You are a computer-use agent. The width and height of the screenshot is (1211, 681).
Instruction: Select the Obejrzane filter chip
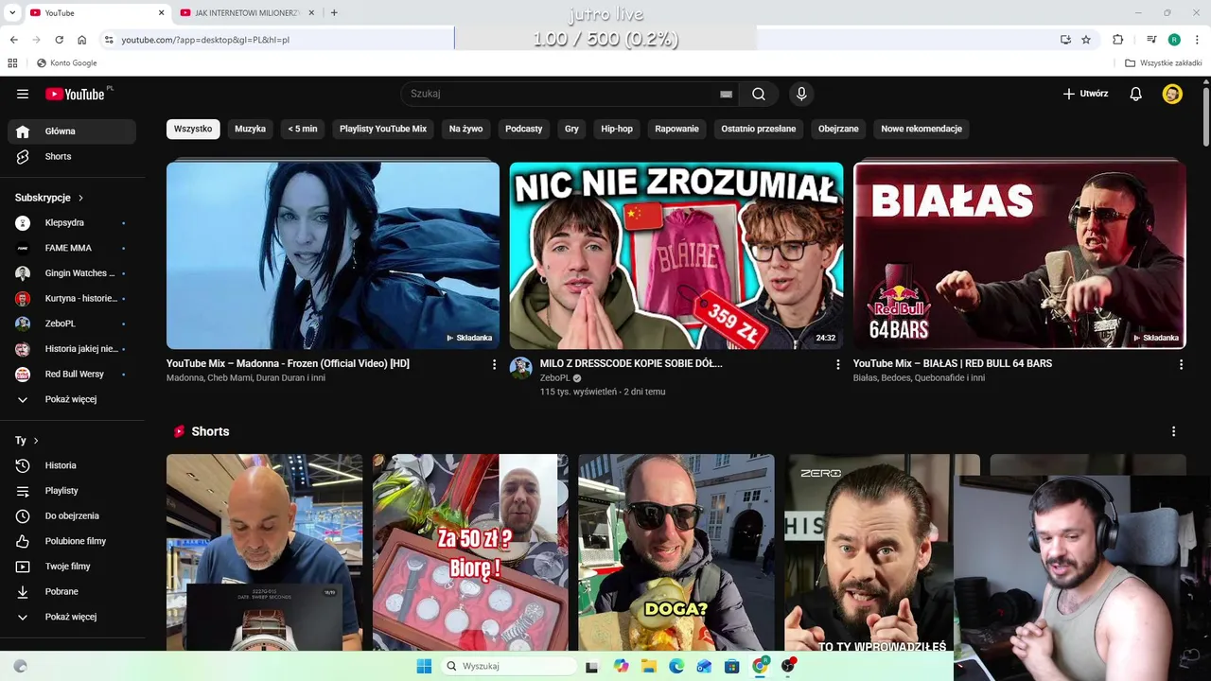(x=838, y=129)
